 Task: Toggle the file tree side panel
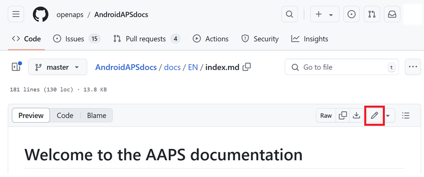[x=16, y=67]
